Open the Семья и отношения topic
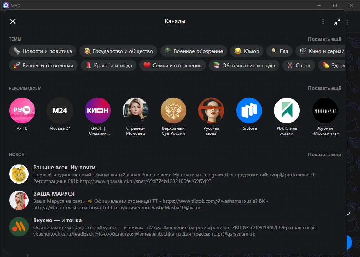Viewport: 360px width, 257px height. [x=173, y=65]
